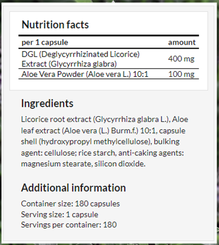The width and height of the screenshot is (219, 245).
Task: Click the Nutrition facts heading
Action: click(x=55, y=24)
